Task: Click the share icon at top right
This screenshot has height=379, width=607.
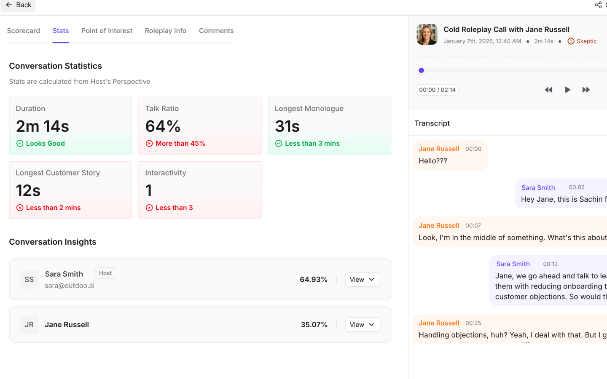Action: [x=598, y=5]
